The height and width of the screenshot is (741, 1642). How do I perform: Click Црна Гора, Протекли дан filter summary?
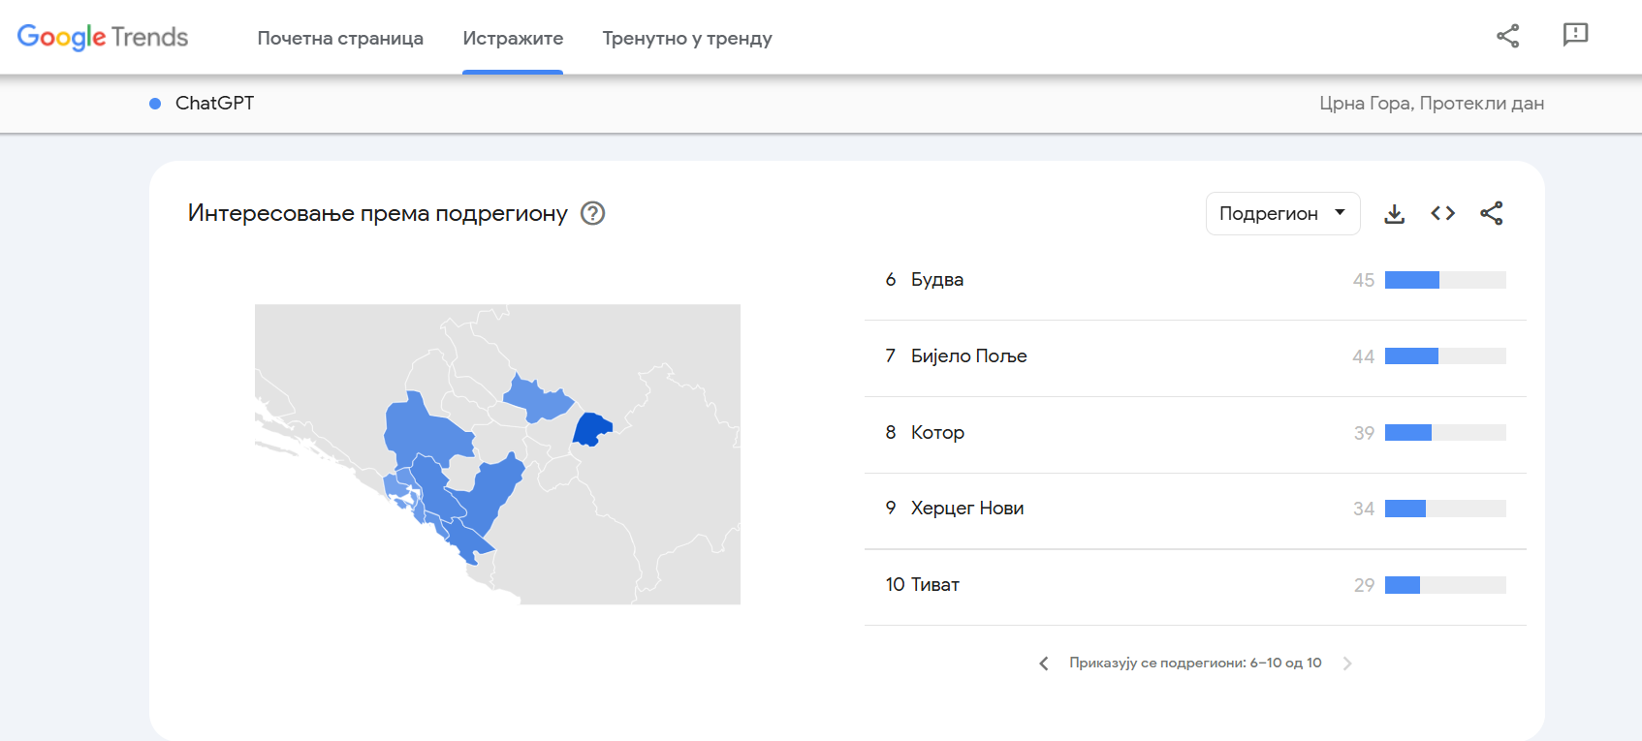tap(1432, 103)
